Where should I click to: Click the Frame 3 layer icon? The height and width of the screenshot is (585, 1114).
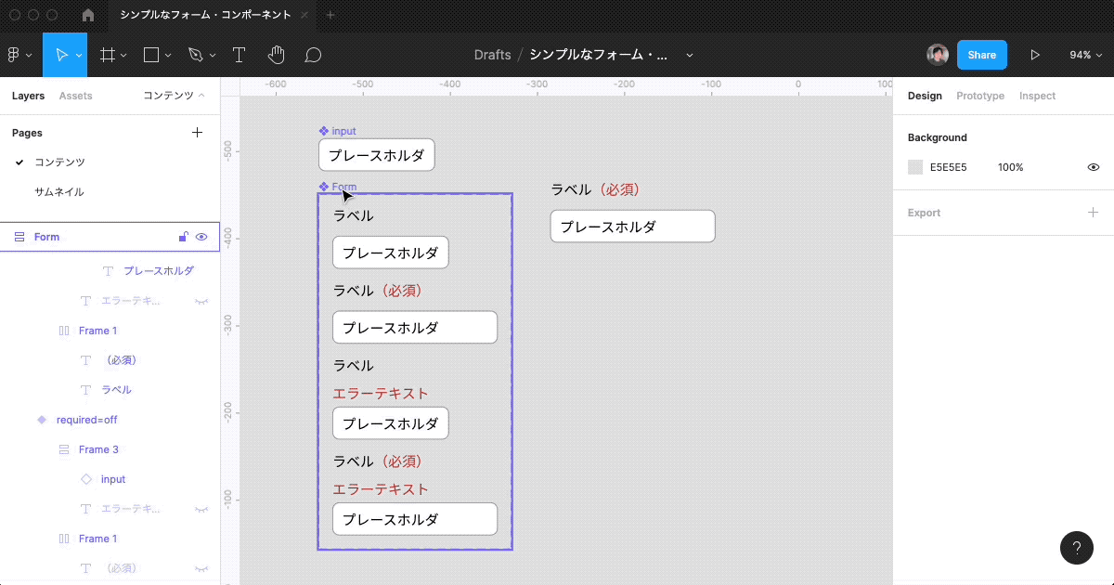(x=64, y=449)
